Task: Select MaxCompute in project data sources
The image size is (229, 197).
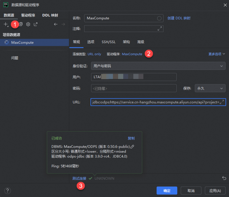Action: 34,42
